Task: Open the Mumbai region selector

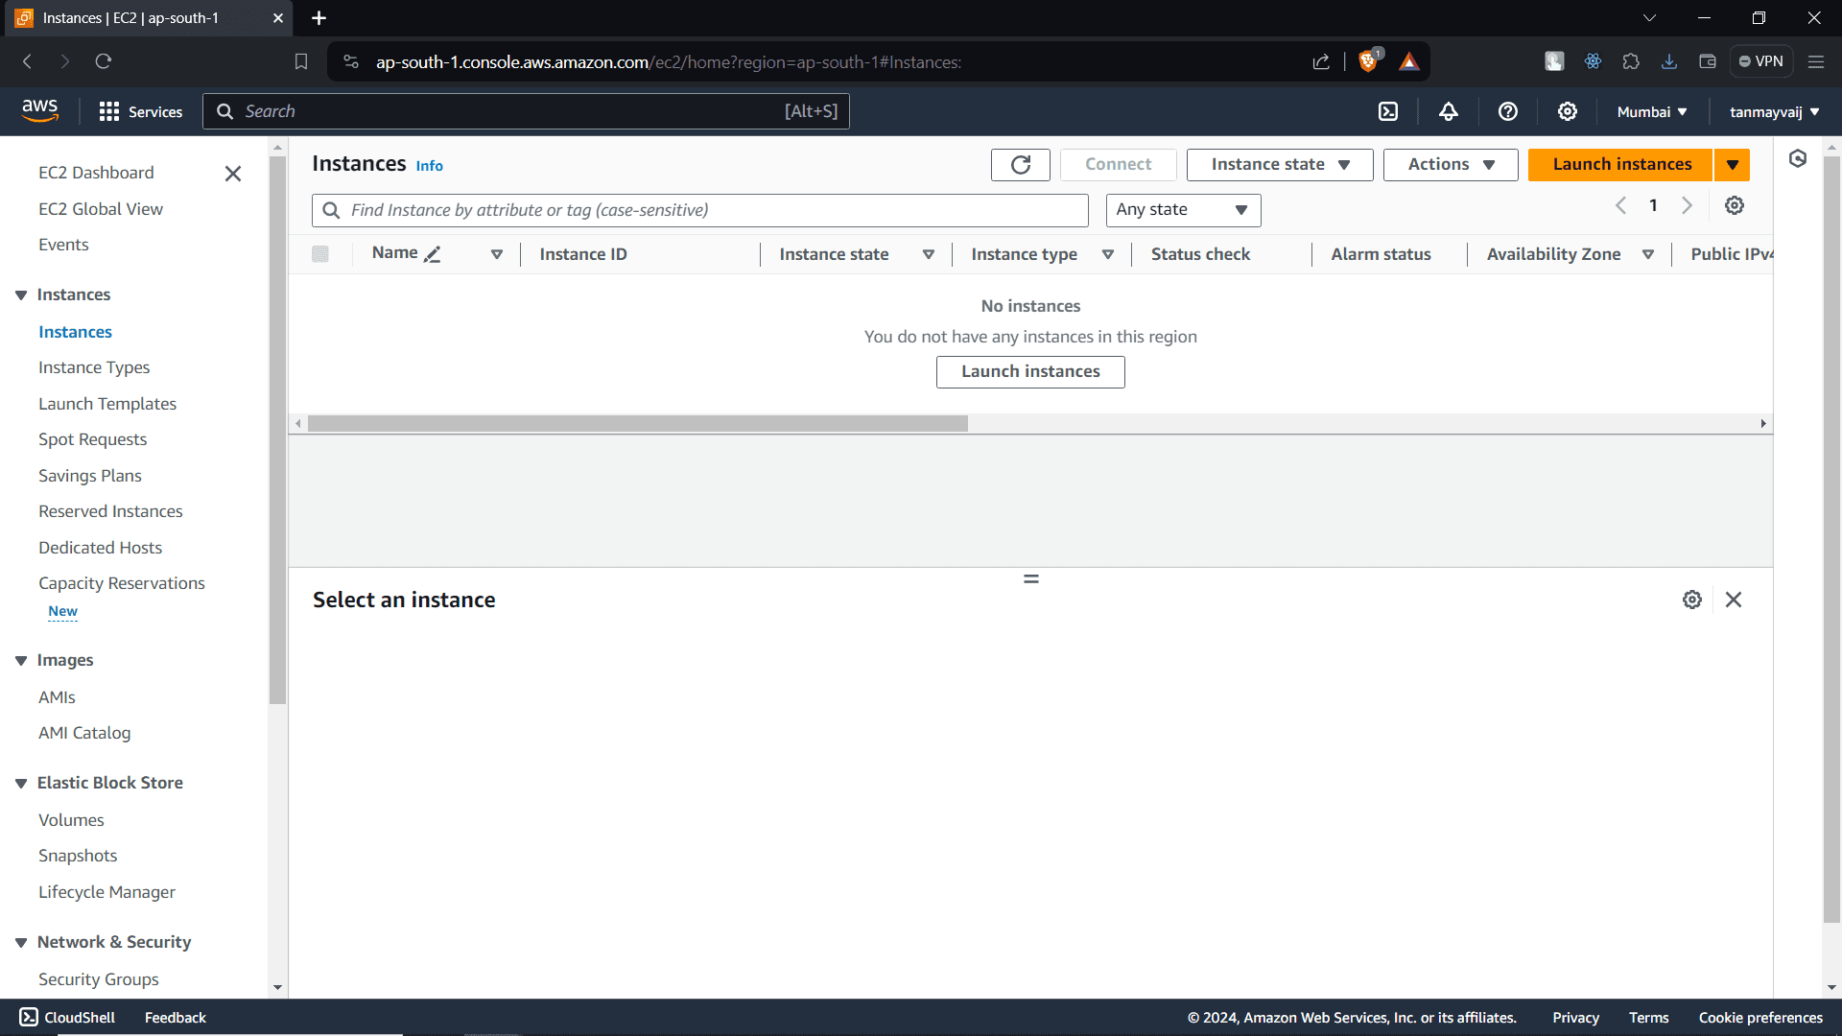Action: [1650, 111]
